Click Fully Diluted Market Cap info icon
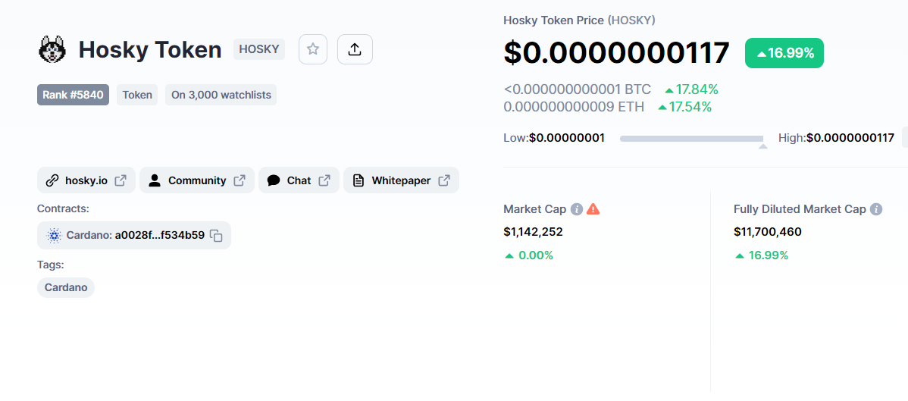Image resolution: width=908 pixels, height=401 pixels. (876, 209)
